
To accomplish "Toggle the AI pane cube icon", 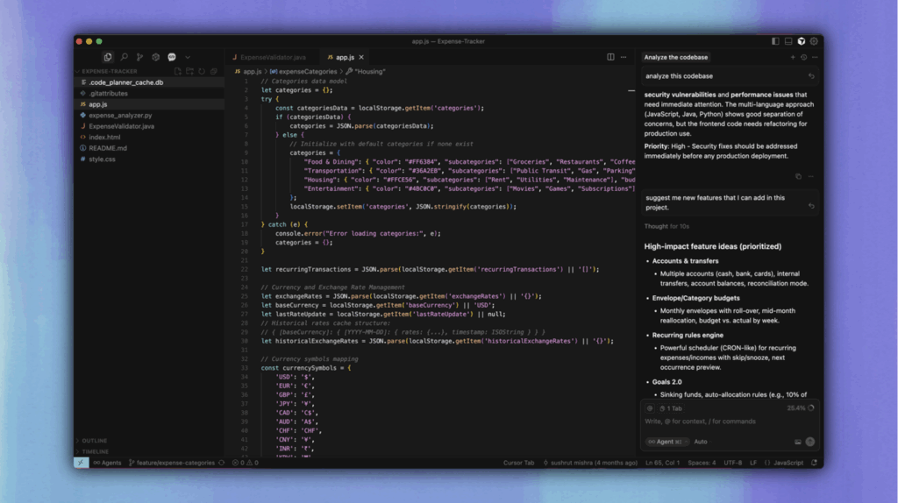I will (x=802, y=41).
